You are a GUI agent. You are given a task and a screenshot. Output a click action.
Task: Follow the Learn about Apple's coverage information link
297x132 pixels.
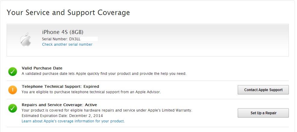(73, 121)
